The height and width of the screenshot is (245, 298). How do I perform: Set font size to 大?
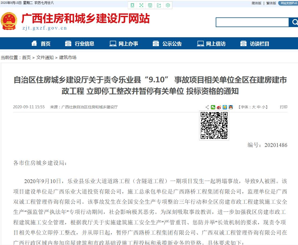coord(254,107)
